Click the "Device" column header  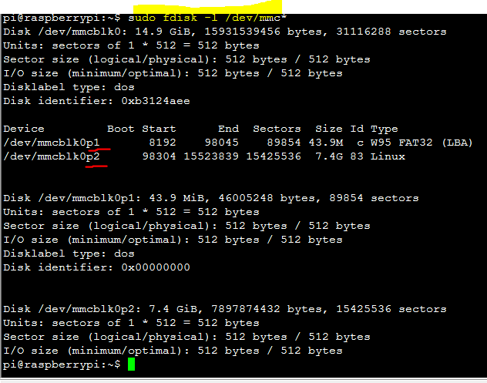[24, 129]
